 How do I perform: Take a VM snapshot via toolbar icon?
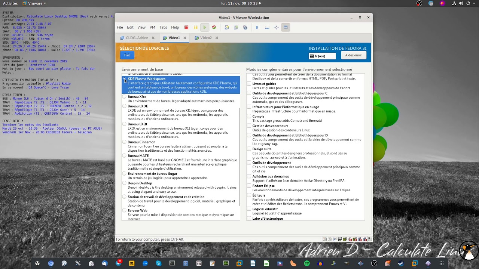(x=227, y=27)
